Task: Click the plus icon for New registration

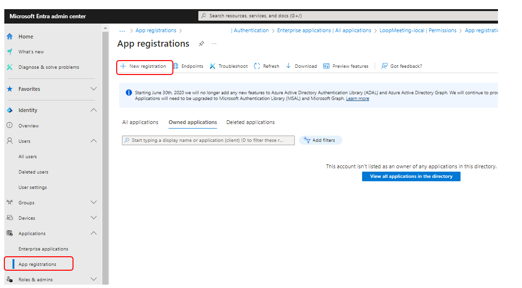Action: [123, 66]
